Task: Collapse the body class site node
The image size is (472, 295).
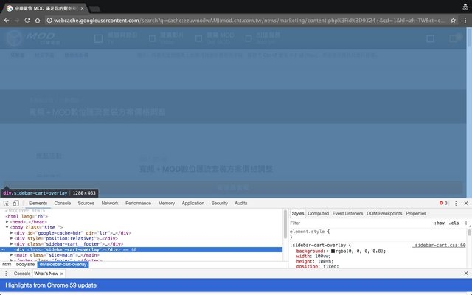Action: click(7, 227)
